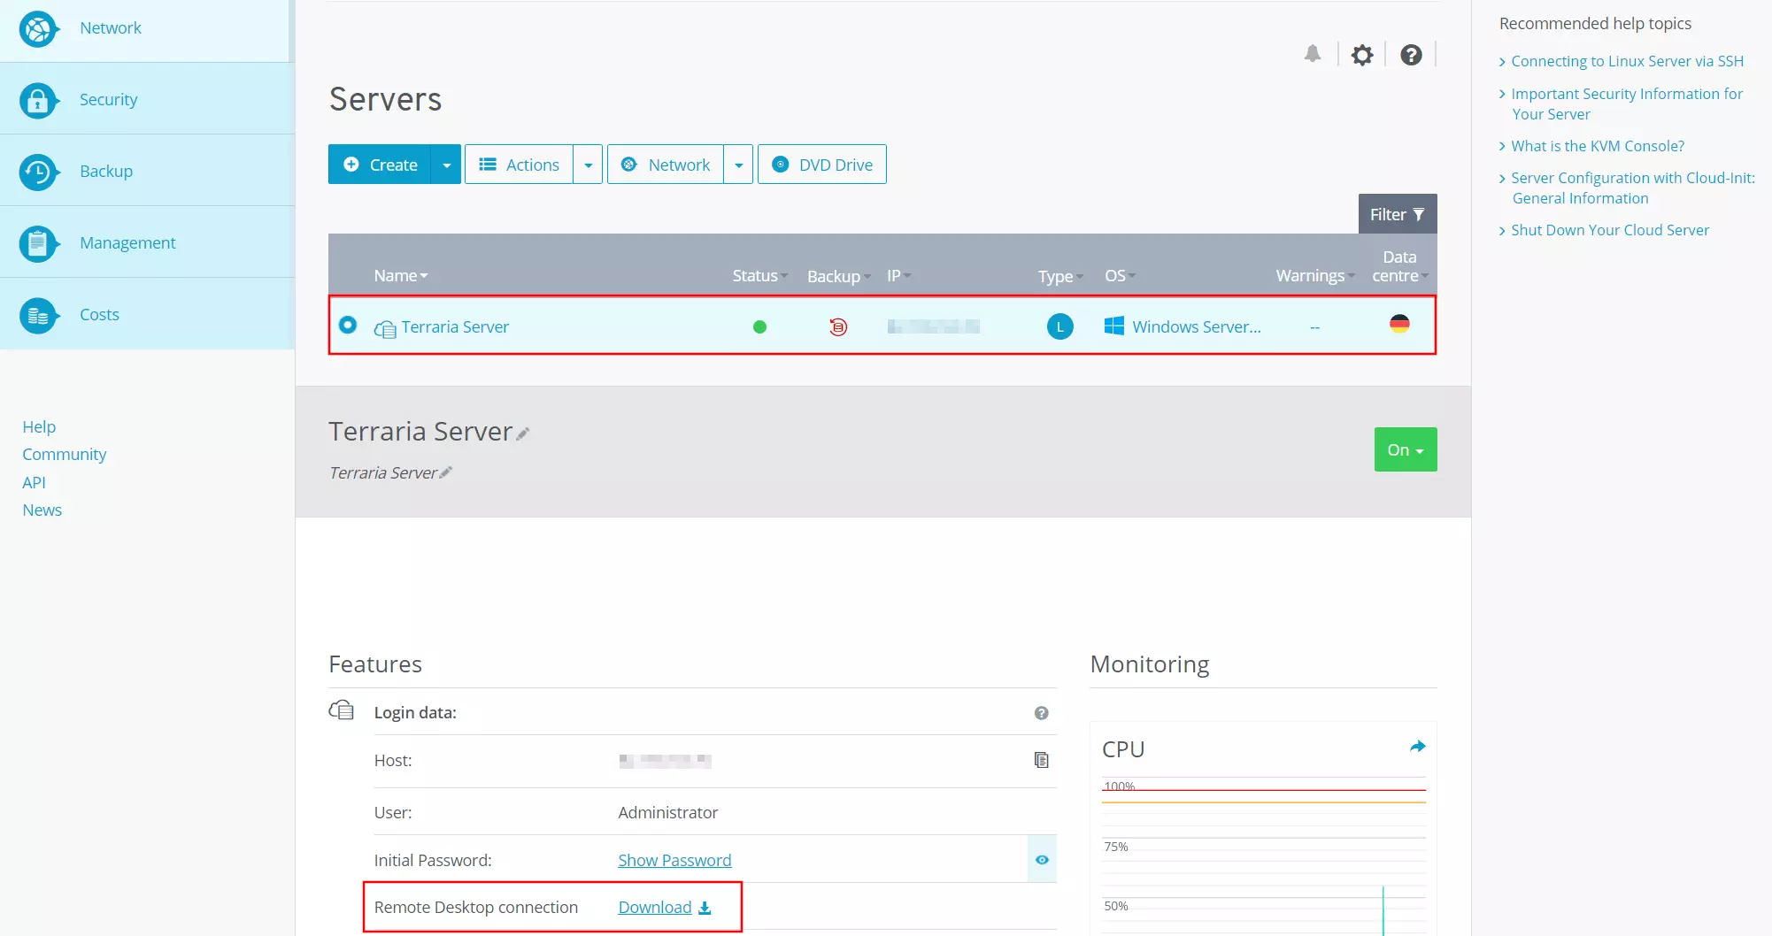The height and width of the screenshot is (936, 1772).
Task: Open the Community link in sidebar
Action: pos(65,454)
